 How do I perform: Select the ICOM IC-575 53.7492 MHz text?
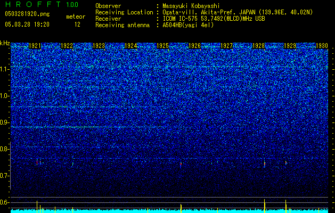coord(214,19)
